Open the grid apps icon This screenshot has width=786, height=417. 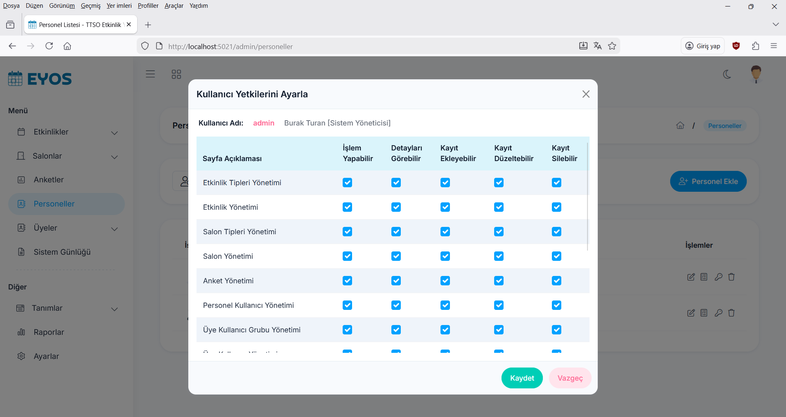[x=176, y=74]
